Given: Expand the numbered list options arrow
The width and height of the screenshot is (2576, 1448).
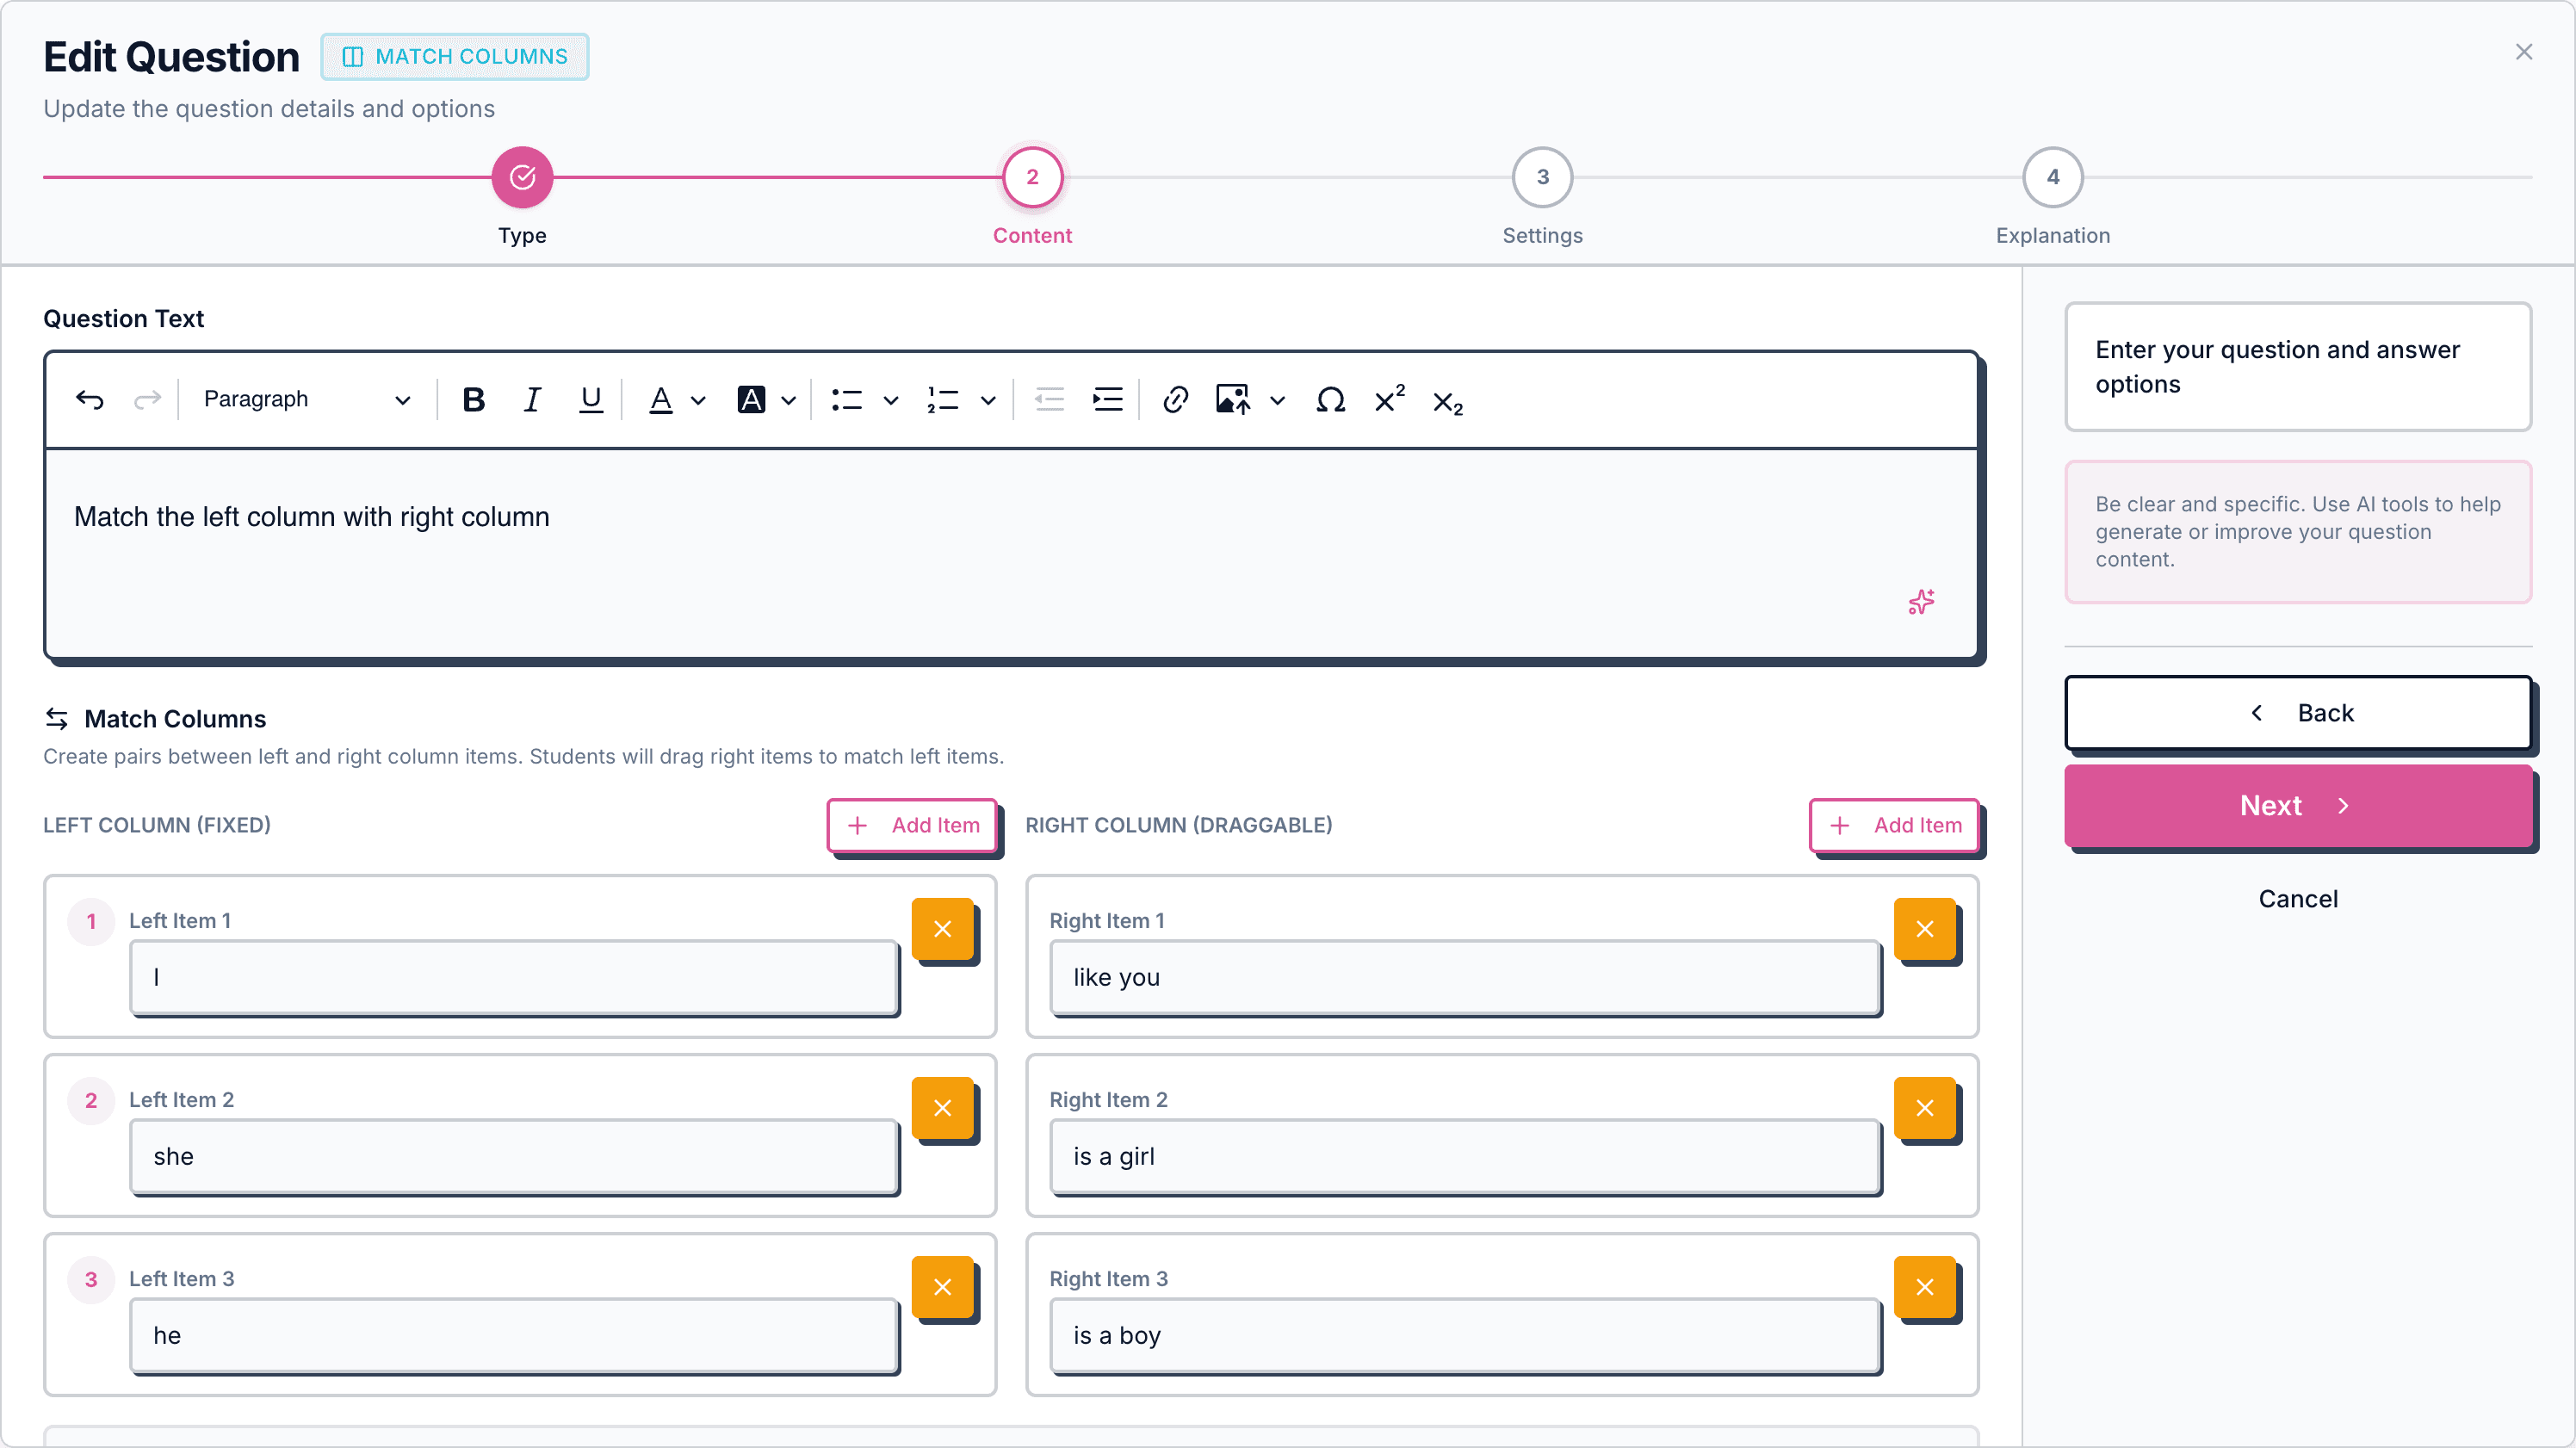Looking at the screenshot, I should [988, 400].
